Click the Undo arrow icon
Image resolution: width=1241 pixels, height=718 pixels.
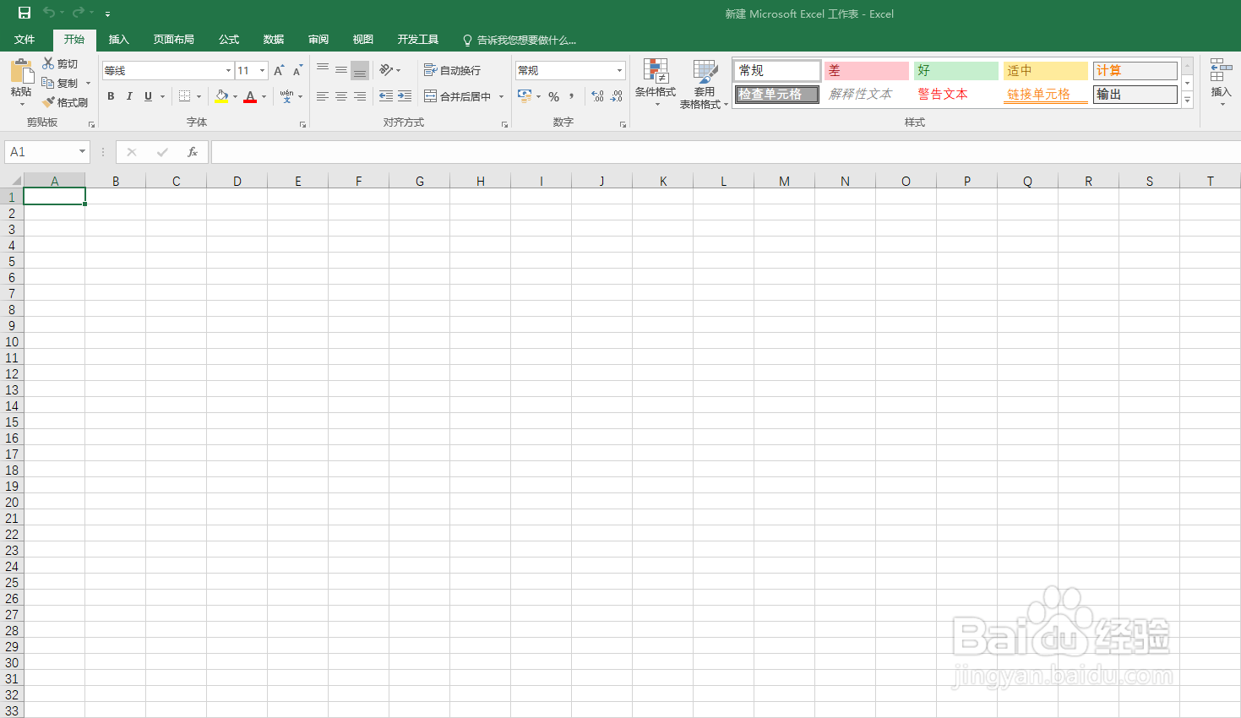(49, 13)
